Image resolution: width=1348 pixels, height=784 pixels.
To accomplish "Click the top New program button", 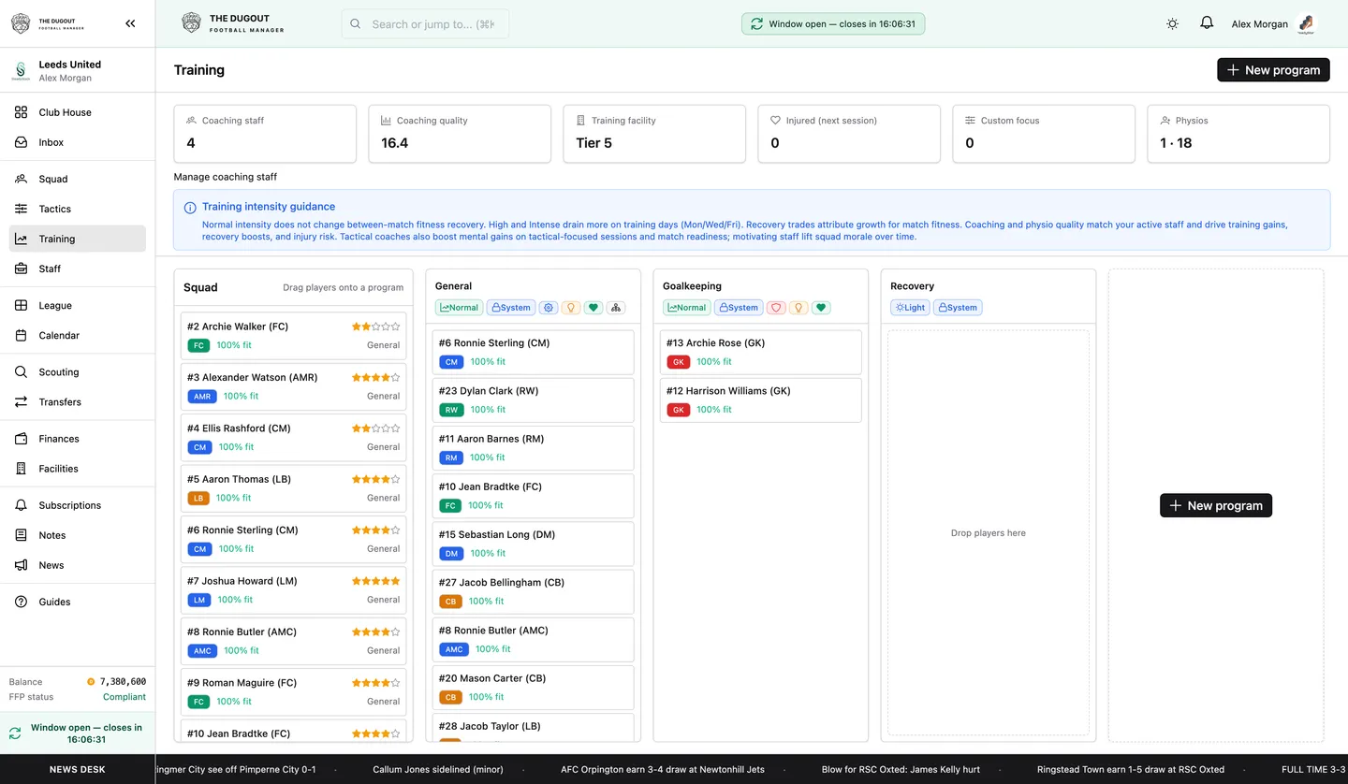I will pyautogui.click(x=1273, y=70).
